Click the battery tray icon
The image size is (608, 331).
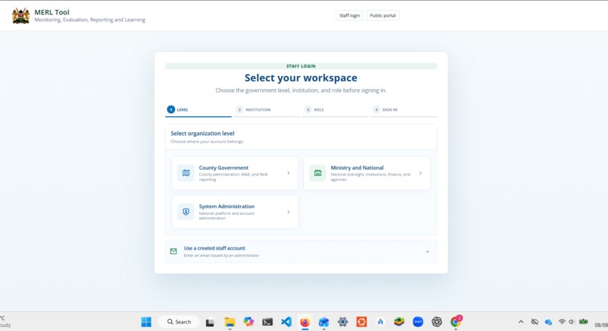tap(584, 322)
